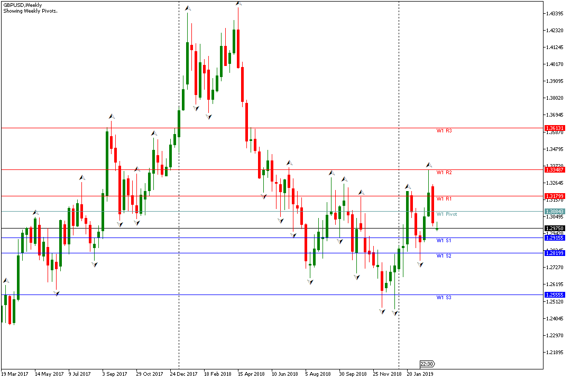Select the 'Showing Weekly Pivots.' text
The width and height of the screenshot is (571, 380).
click(x=30, y=11)
